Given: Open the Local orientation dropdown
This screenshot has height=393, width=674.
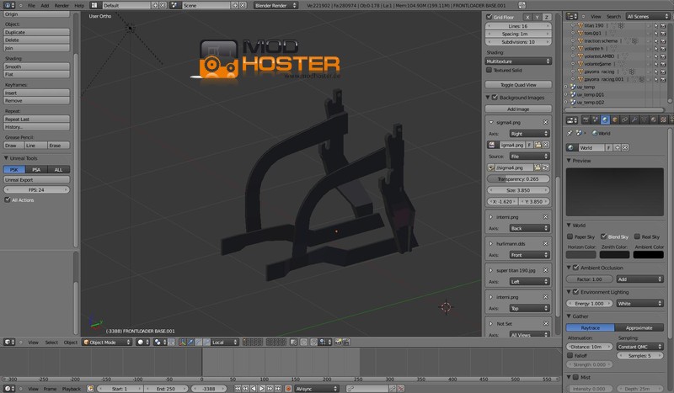Looking at the screenshot, I should tap(225, 343).
